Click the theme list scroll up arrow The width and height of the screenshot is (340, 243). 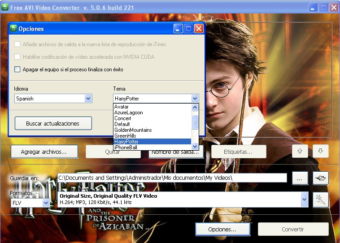click(195, 108)
